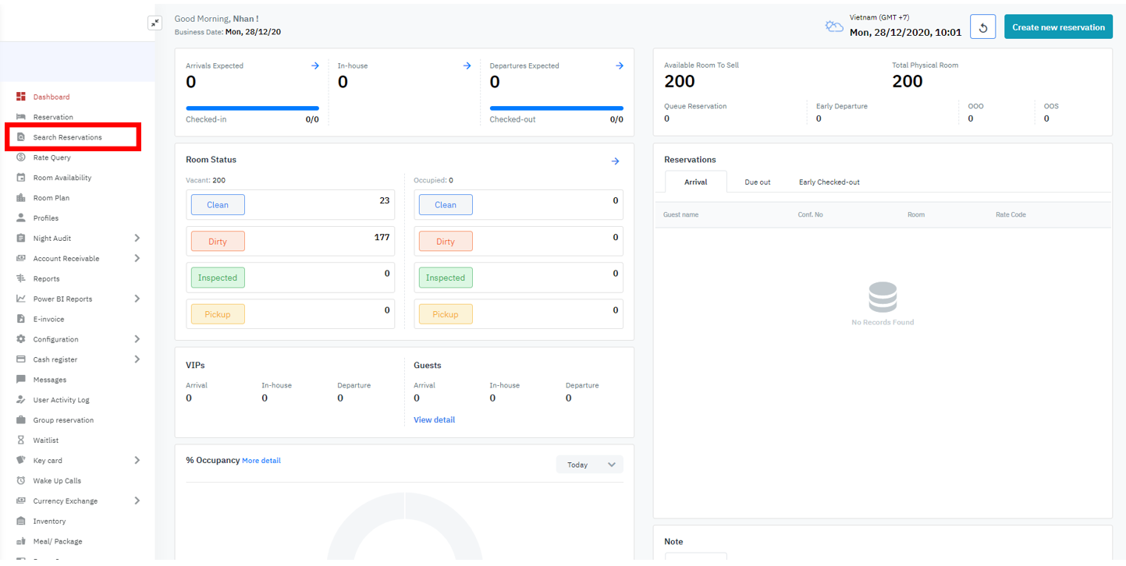The height and width of the screenshot is (566, 1126).
Task: Open Room Status details arrow
Action: click(x=615, y=161)
